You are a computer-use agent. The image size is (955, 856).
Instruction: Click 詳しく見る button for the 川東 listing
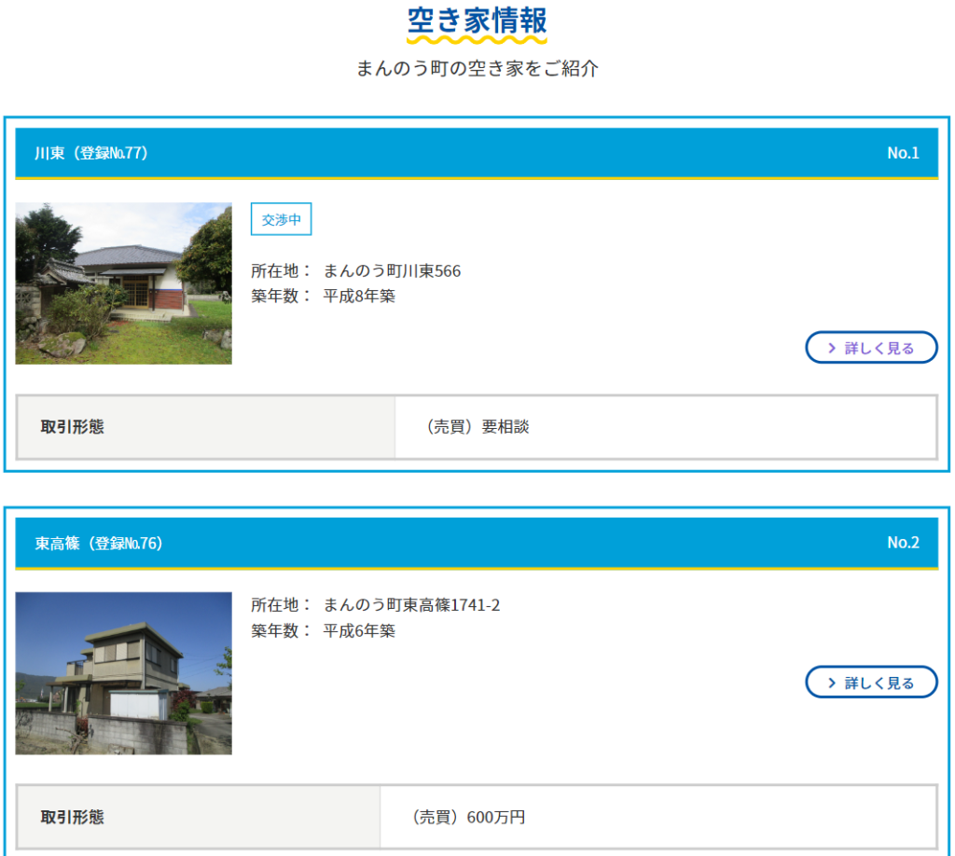pos(871,348)
